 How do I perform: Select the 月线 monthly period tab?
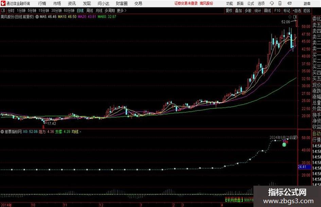(x=99, y=11)
